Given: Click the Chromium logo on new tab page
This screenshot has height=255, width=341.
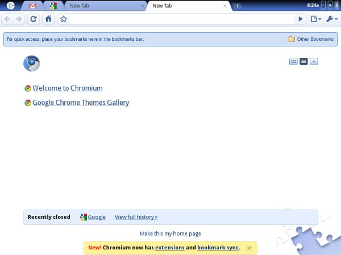Looking at the screenshot, I should (31, 63).
